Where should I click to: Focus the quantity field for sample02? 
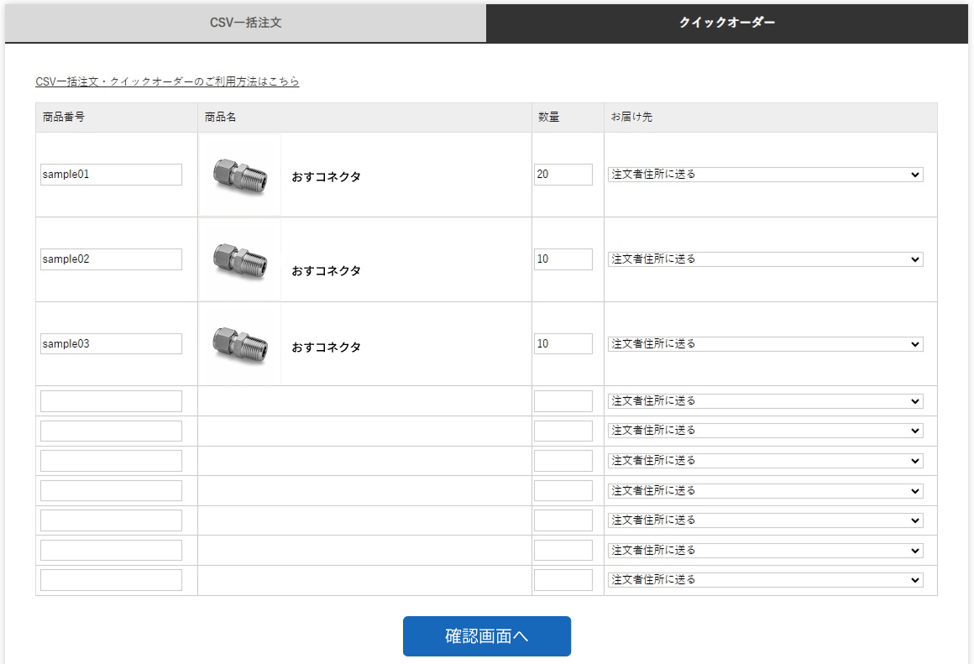pyautogui.click(x=563, y=259)
